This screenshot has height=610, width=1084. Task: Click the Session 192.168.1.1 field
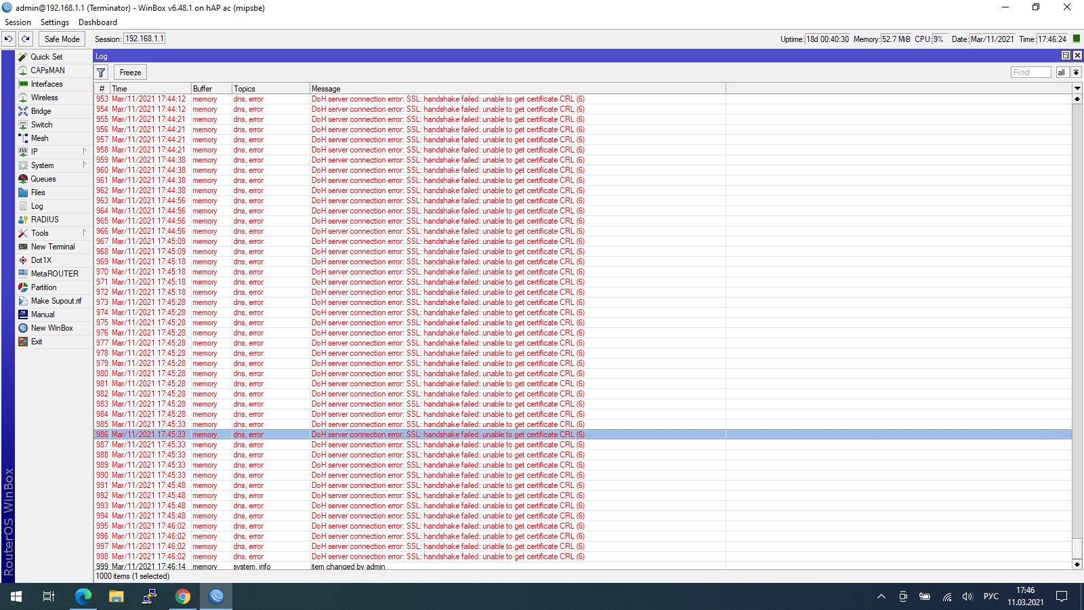144,39
